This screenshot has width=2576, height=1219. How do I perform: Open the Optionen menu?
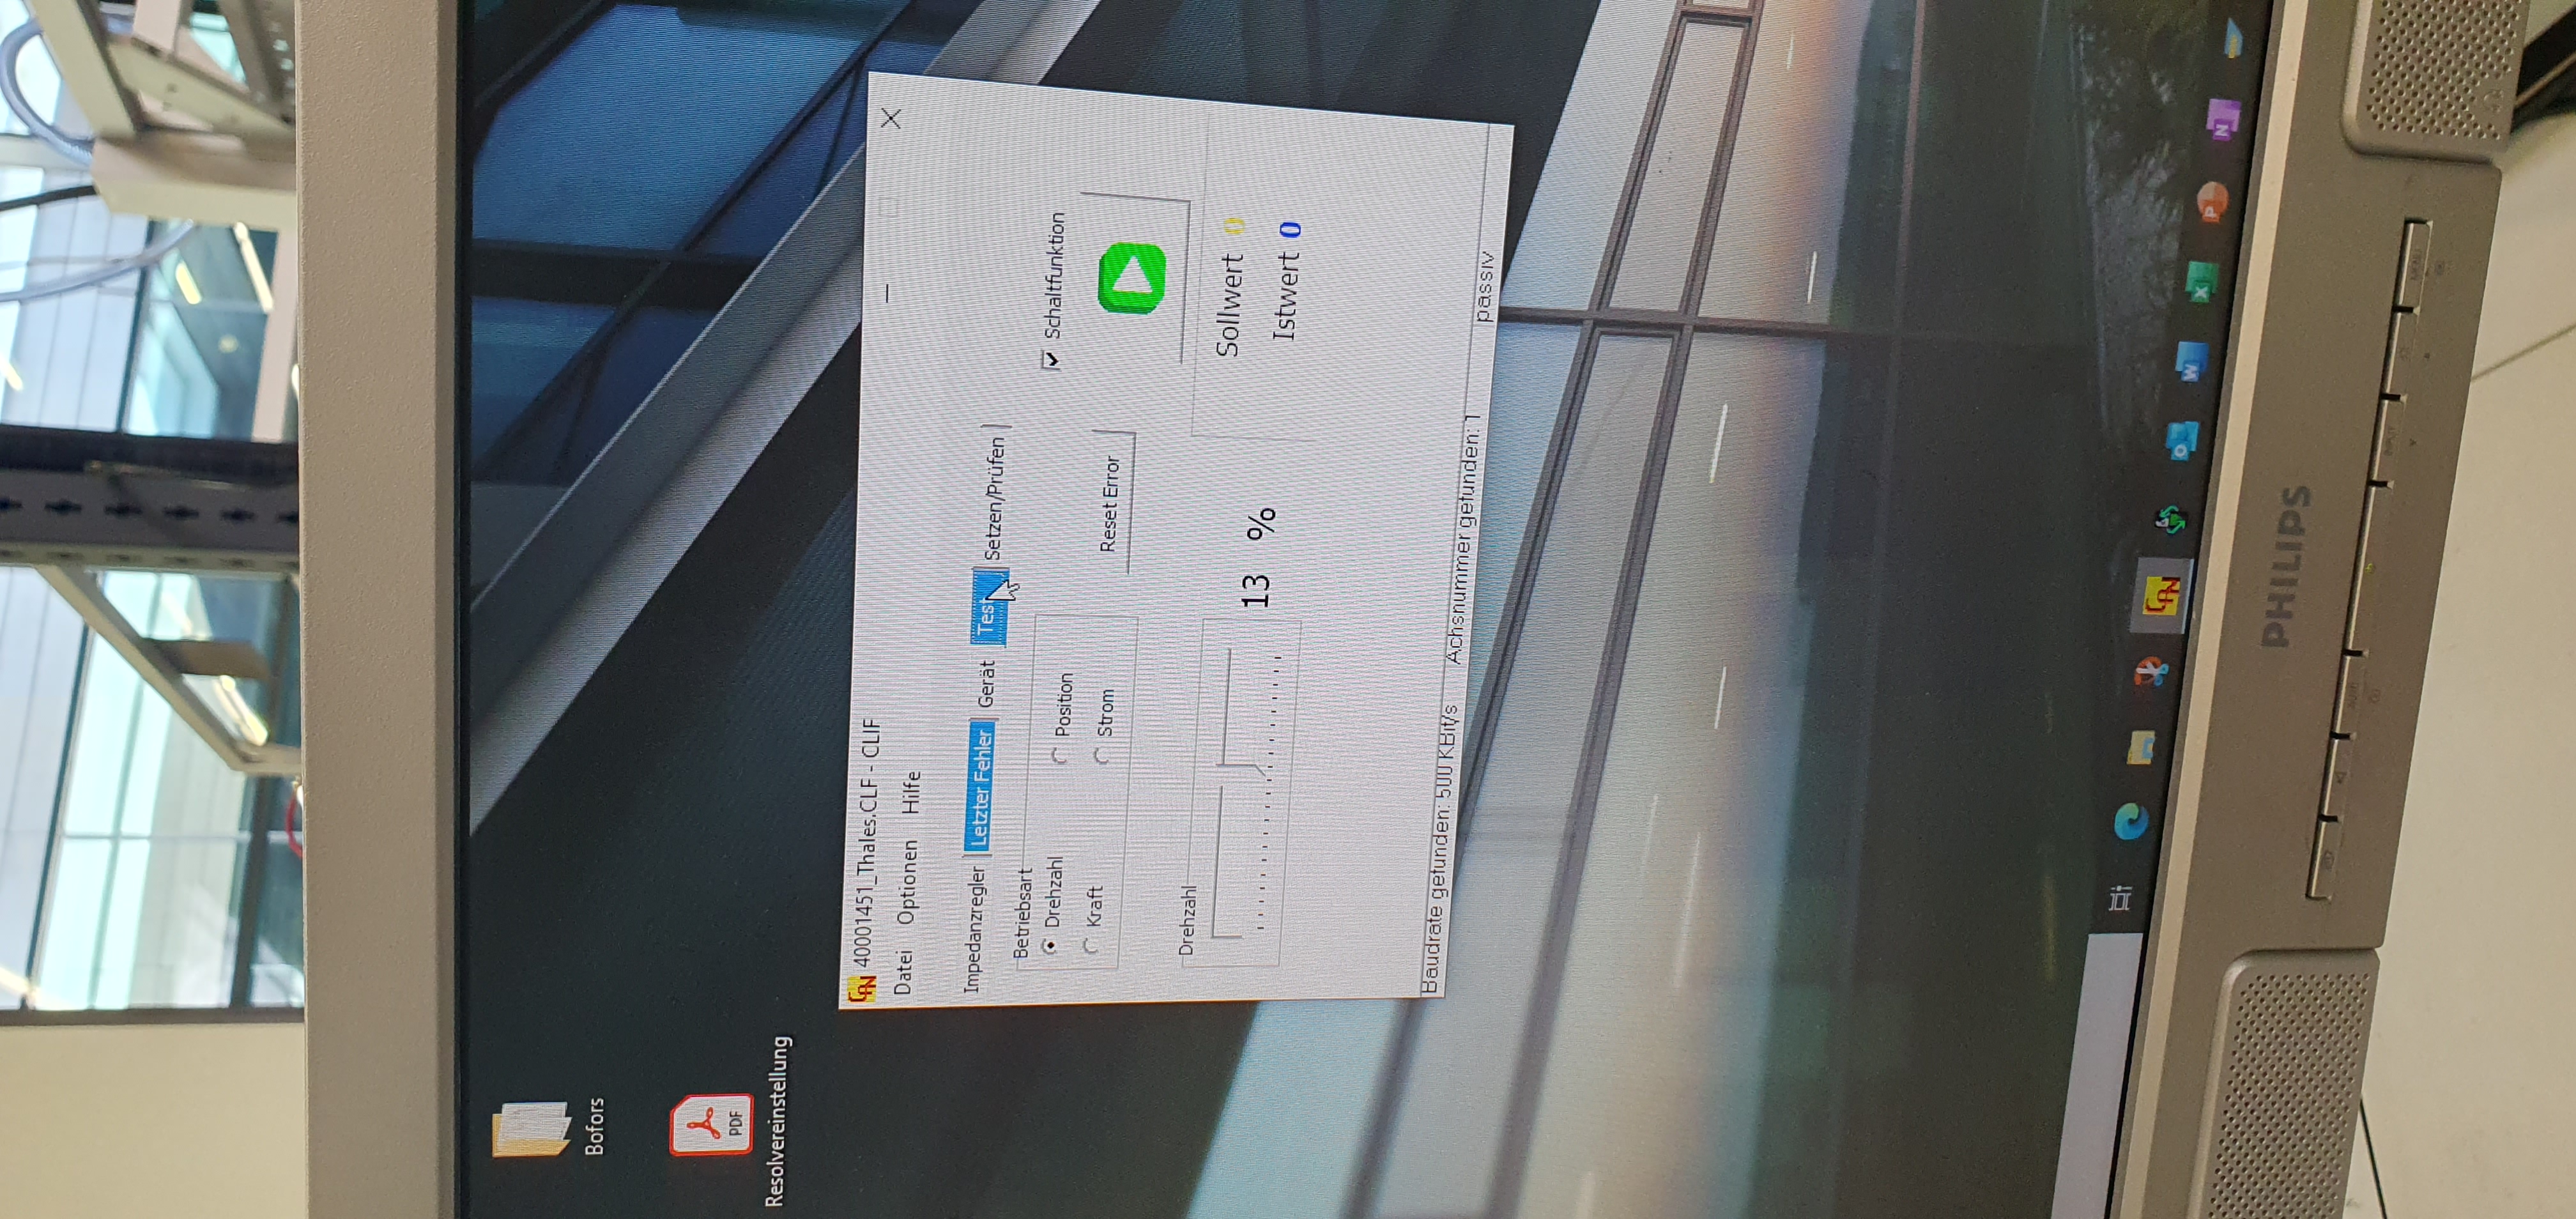[x=906, y=883]
